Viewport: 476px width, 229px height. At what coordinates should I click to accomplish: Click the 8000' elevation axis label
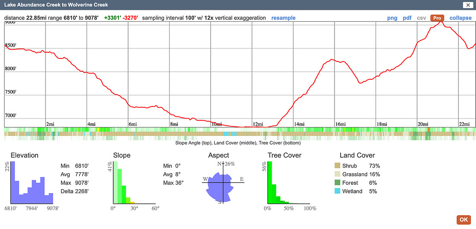10,69
